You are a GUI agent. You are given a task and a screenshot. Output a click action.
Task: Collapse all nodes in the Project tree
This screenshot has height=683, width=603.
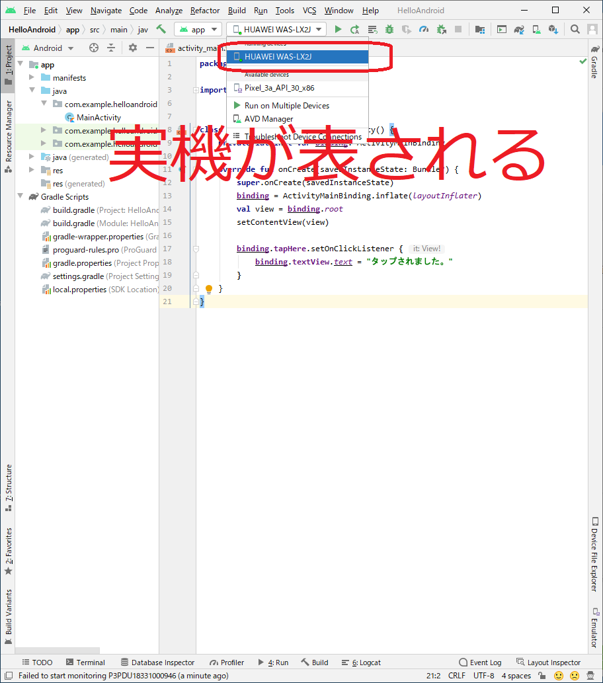tap(111, 47)
